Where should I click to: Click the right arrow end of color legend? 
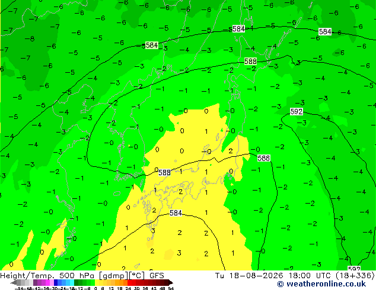pyautogui.click(x=171, y=282)
